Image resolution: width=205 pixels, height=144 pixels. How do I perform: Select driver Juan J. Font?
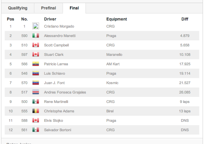pyautogui.click(x=54, y=83)
